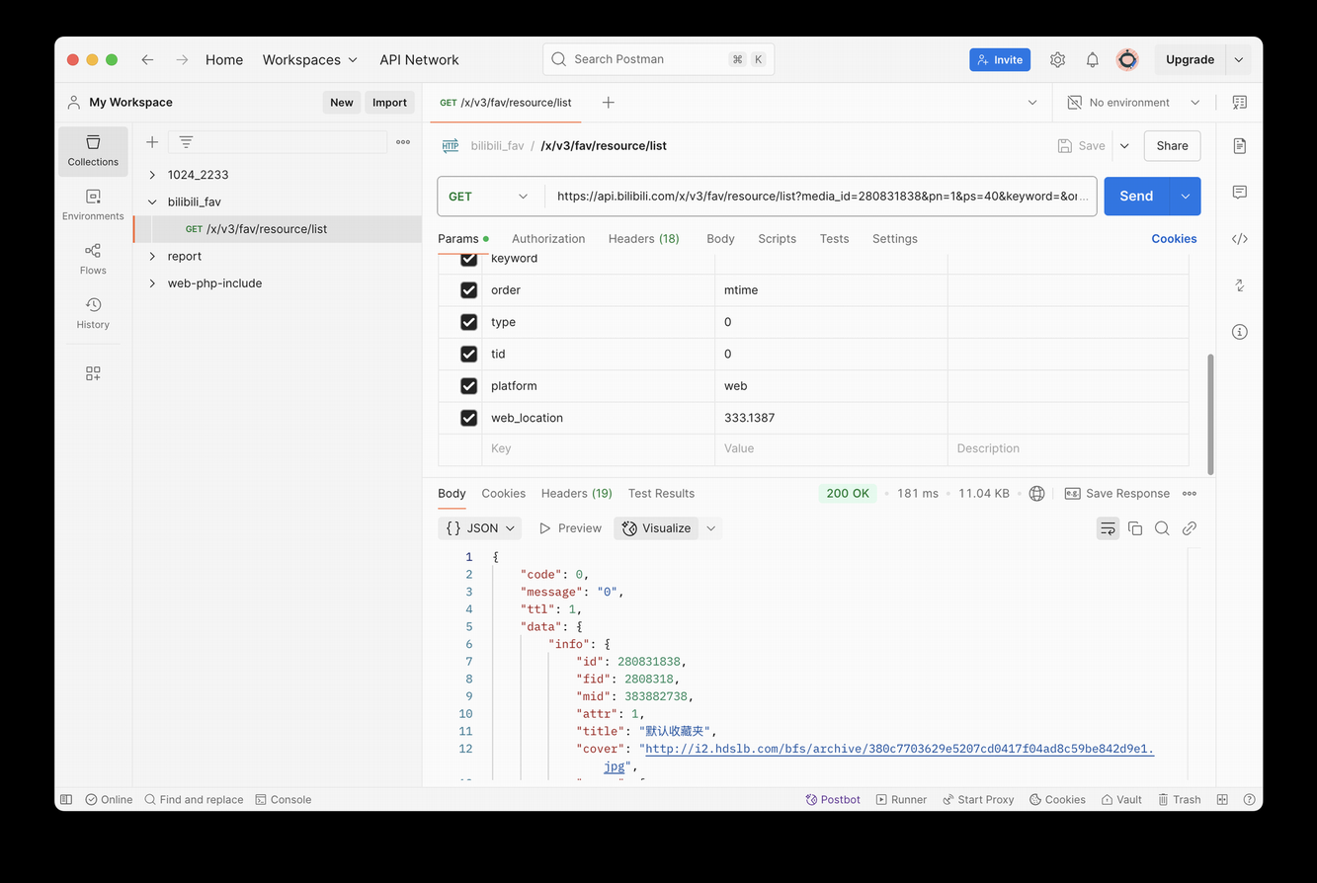Open response more options ellipsis
1317x883 pixels.
[1190, 493]
